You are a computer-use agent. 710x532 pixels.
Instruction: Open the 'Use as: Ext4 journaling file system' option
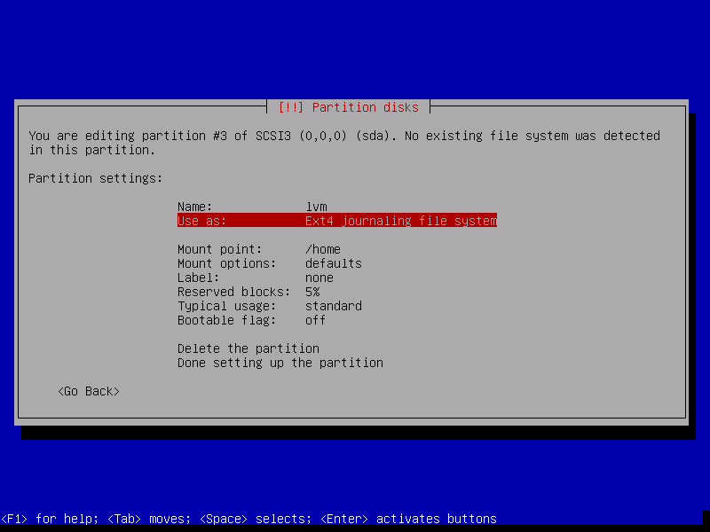tap(337, 221)
